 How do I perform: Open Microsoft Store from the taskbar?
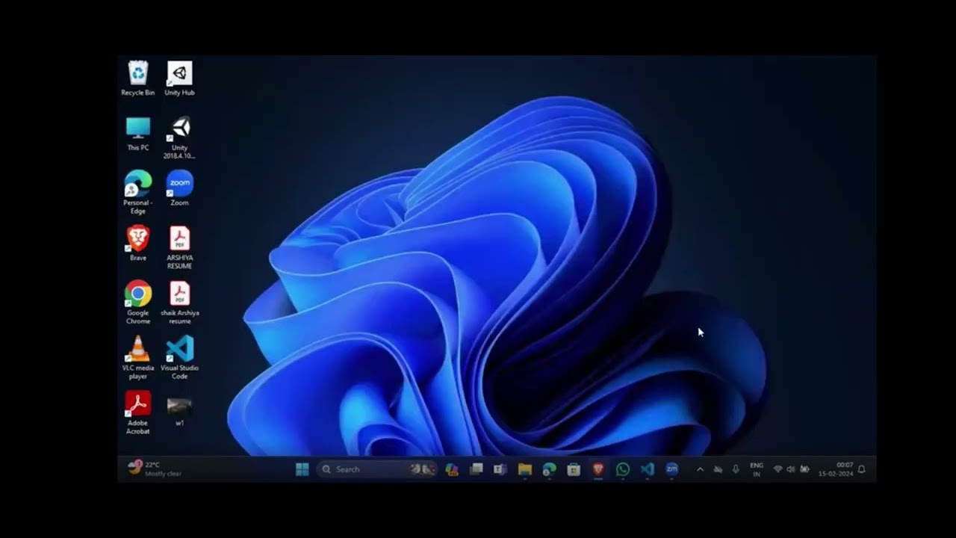point(574,469)
